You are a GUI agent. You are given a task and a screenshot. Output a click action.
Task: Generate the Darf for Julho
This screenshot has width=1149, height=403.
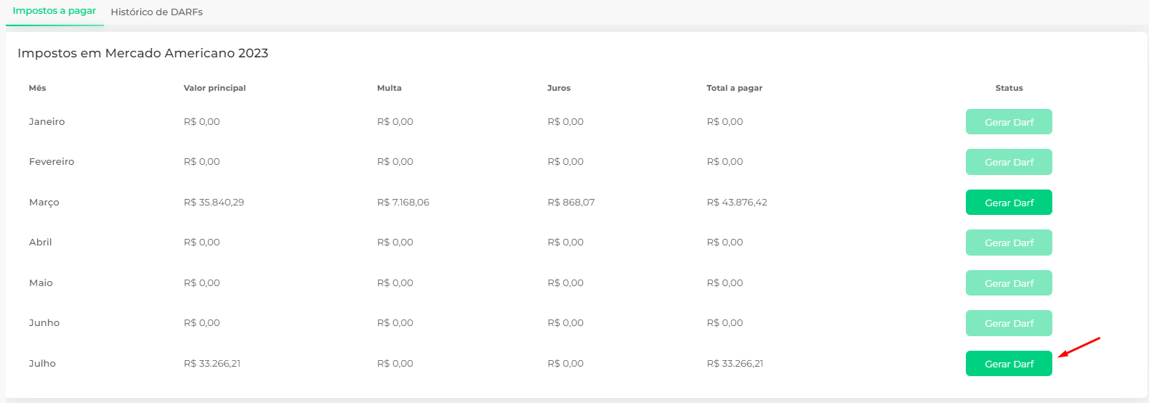[x=1009, y=364]
